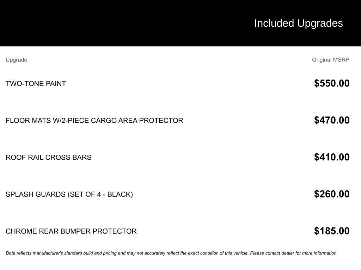Select SPLASH GUARDS (SET OF 4 - BLACK)

pyautogui.click(x=69, y=194)
